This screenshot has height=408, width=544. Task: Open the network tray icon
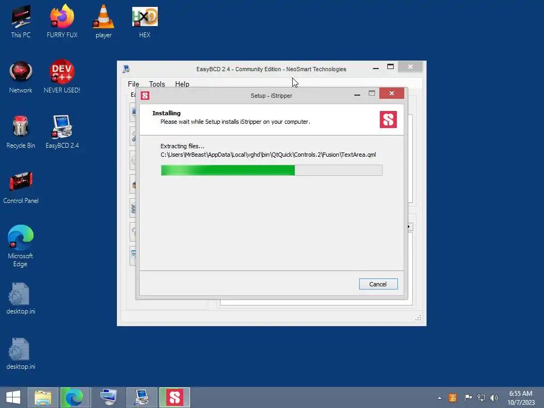pos(481,398)
